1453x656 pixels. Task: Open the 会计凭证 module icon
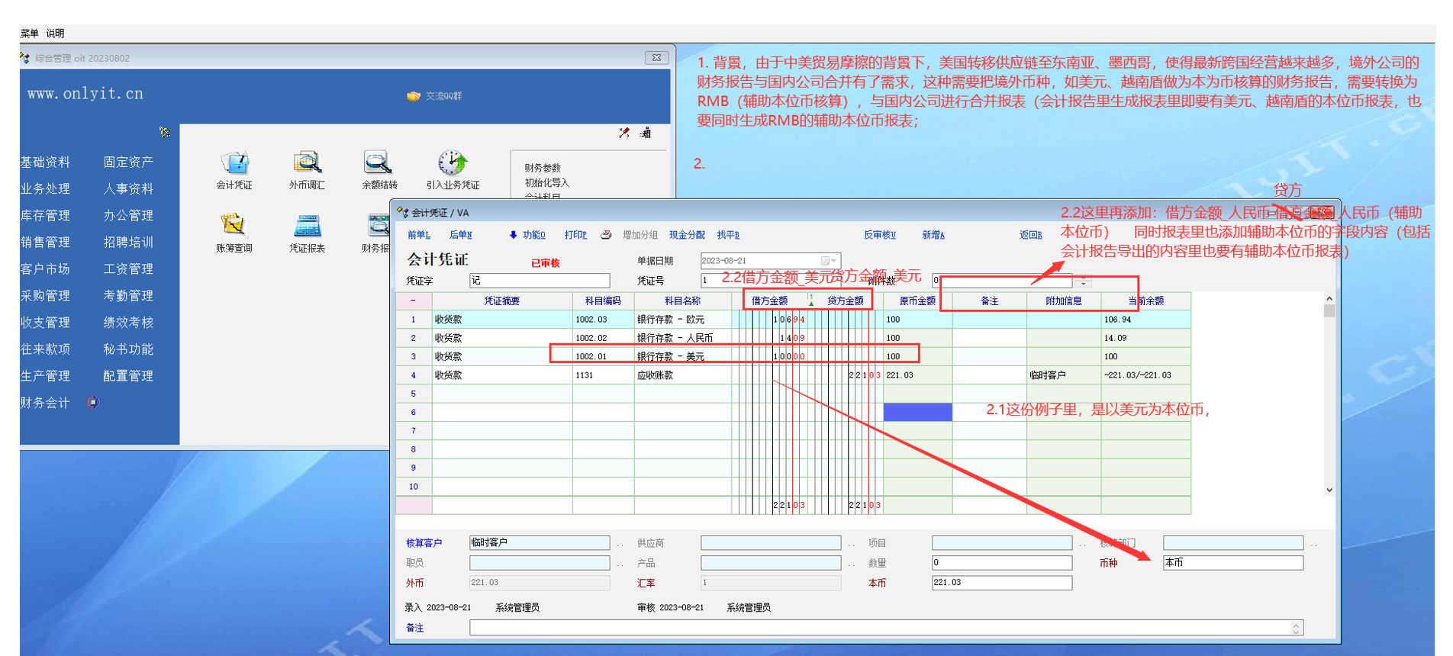(234, 163)
